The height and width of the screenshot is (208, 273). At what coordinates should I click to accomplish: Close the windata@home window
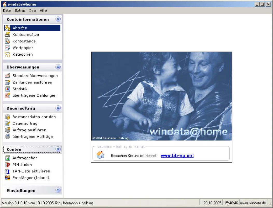(269, 4)
